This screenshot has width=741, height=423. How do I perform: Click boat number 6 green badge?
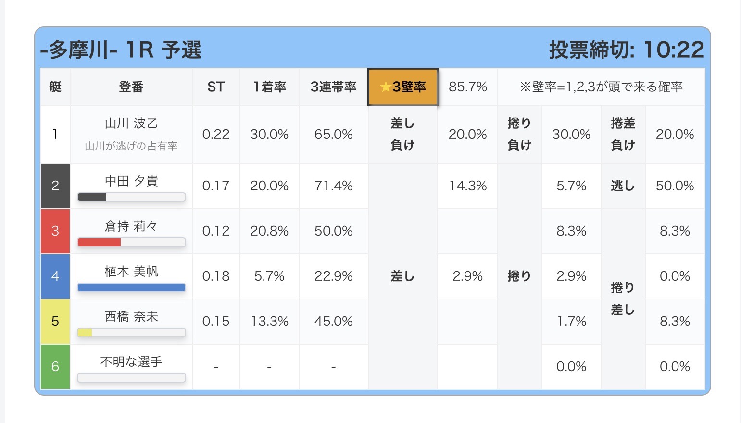pos(55,366)
